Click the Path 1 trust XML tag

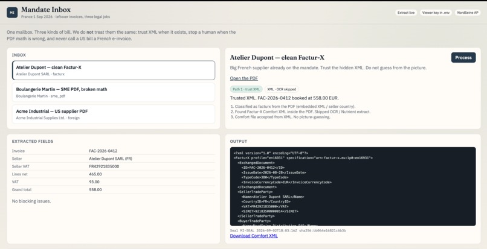click(247, 89)
